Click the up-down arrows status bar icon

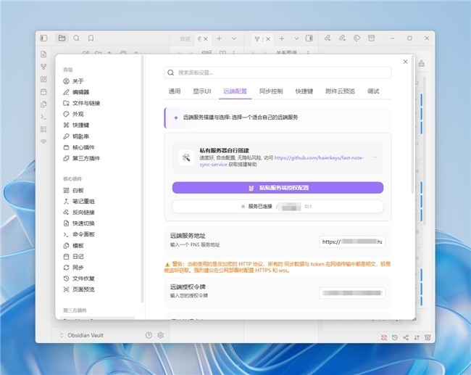(417, 337)
